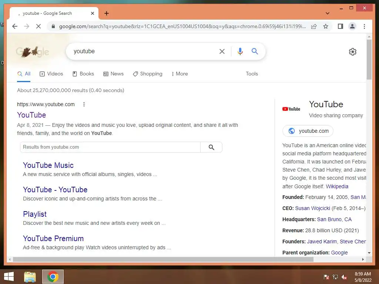
Task: Switch to the Books tab
Action: 83,74
